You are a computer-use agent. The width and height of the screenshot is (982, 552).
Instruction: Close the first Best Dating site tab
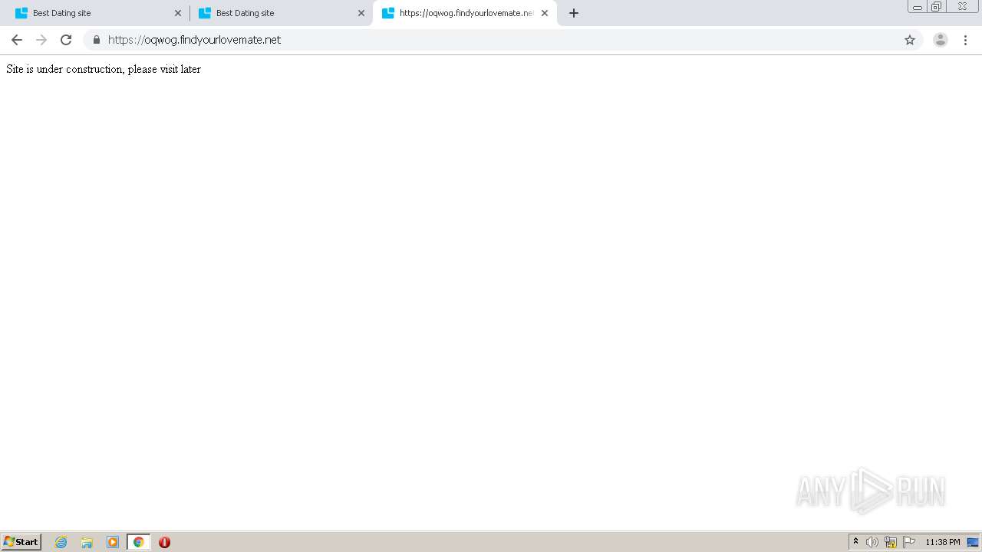(178, 13)
